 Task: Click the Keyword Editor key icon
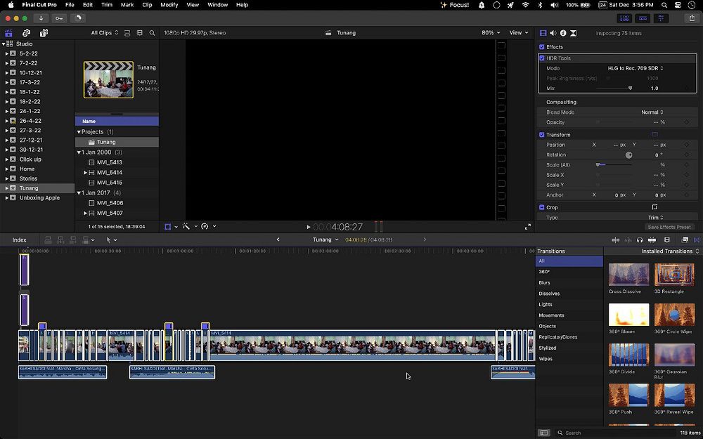pyautogui.click(x=60, y=18)
